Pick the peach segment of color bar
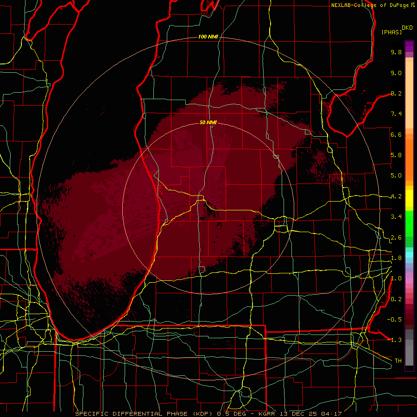Viewport: 417px width, 417px height. coord(409,96)
